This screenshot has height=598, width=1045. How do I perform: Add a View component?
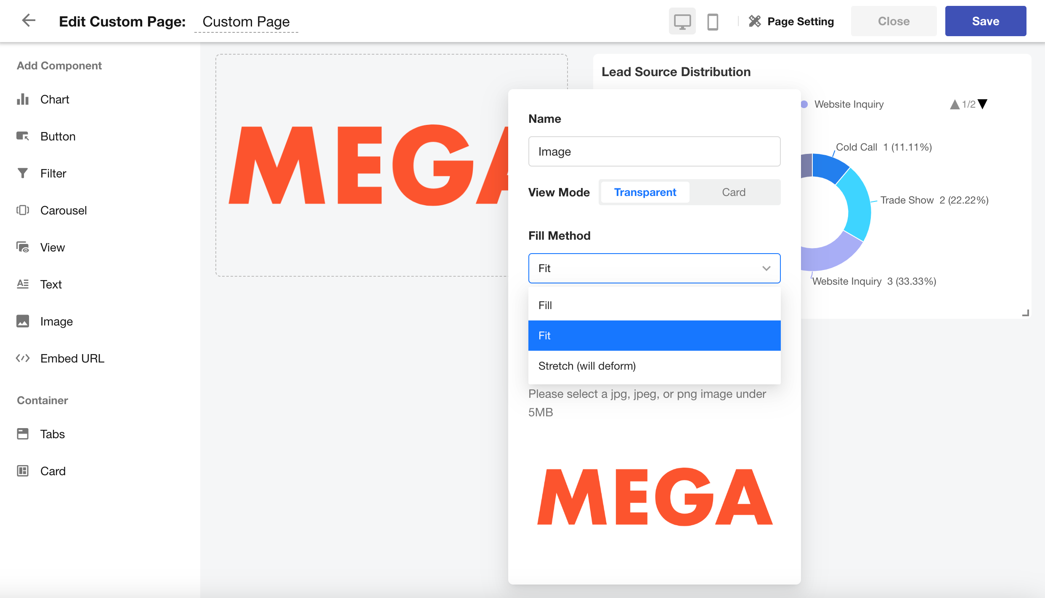pos(52,248)
